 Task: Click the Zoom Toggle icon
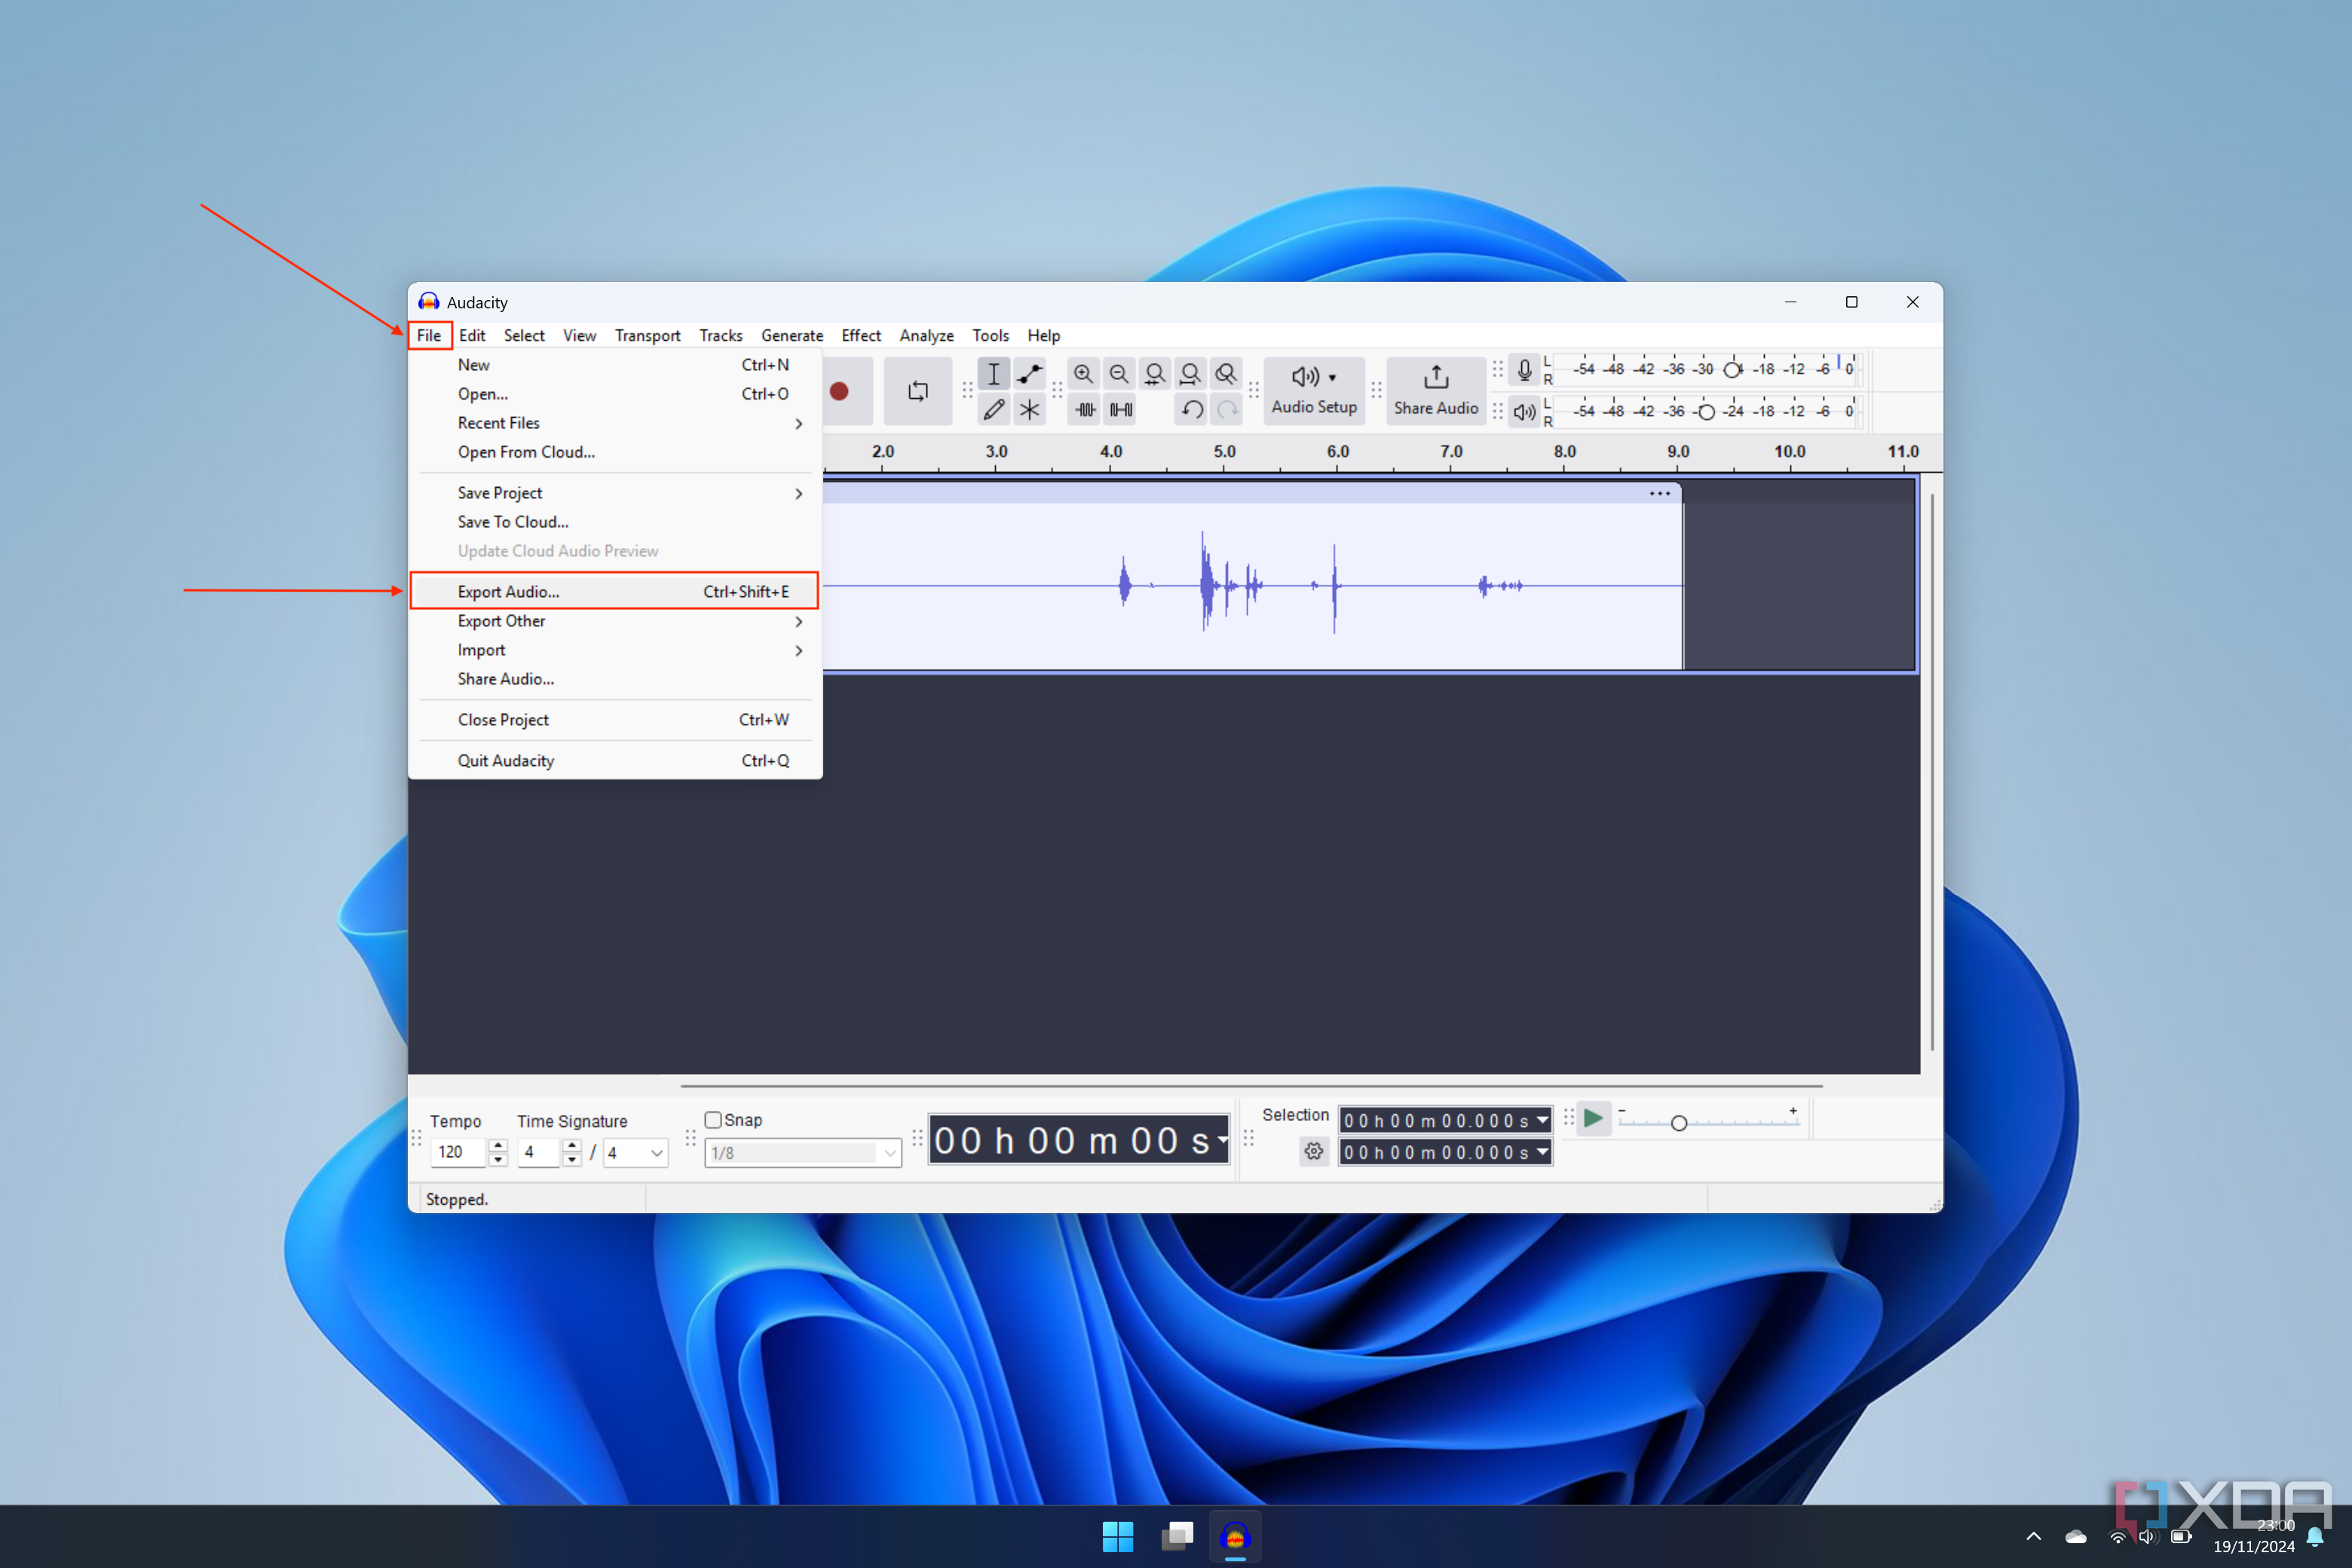pos(1226,374)
